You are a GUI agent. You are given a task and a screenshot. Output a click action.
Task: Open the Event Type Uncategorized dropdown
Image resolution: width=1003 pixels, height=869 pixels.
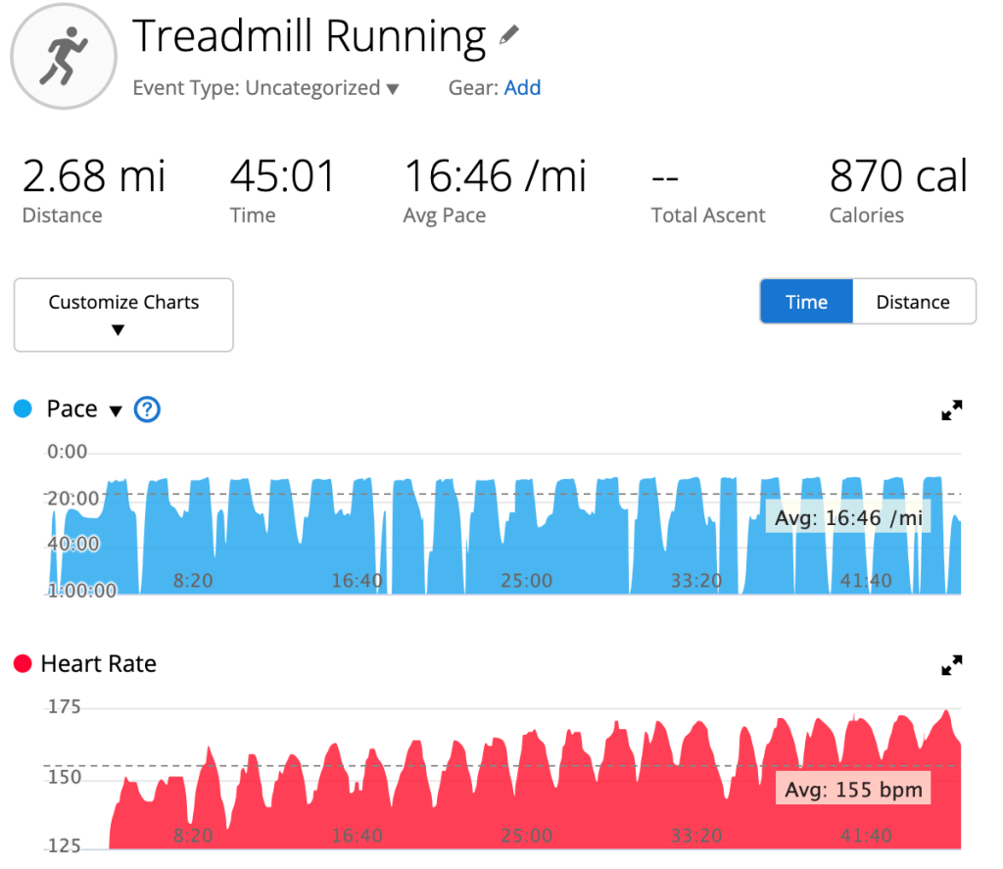click(266, 88)
